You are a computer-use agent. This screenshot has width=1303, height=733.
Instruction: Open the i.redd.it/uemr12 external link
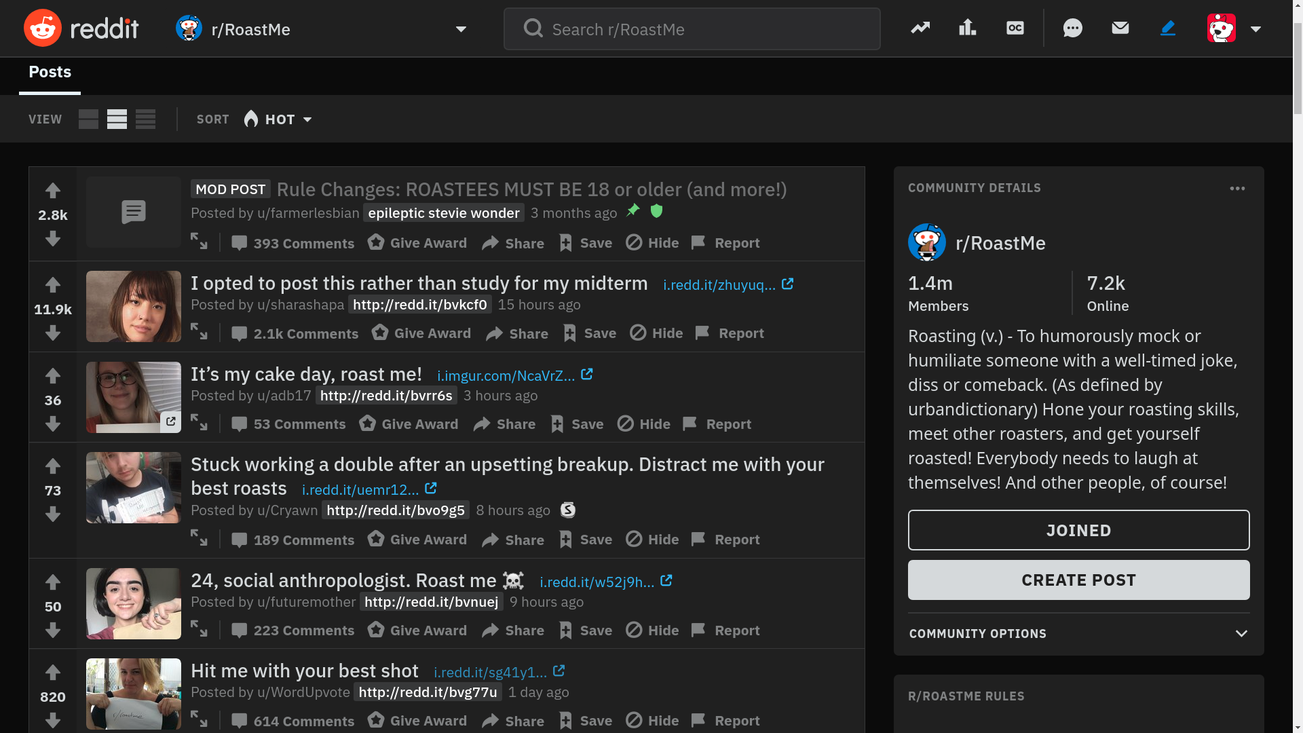coord(369,489)
